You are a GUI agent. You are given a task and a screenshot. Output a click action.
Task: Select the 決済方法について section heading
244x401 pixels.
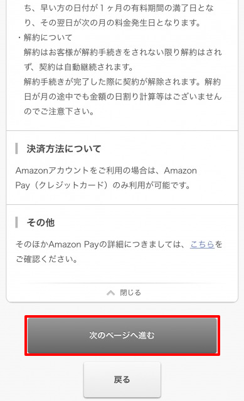coord(64,148)
